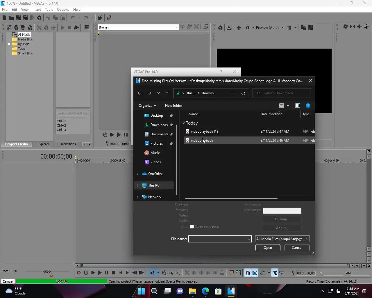Cancel the Find Missing File dialog
Image resolution: width=372 pixels, height=298 pixels.
(x=297, y=248)
